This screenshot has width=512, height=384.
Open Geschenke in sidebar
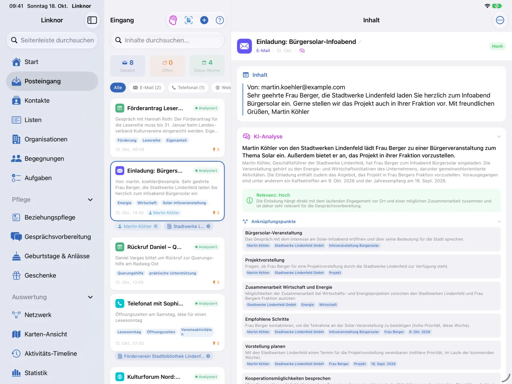point(52,275)
